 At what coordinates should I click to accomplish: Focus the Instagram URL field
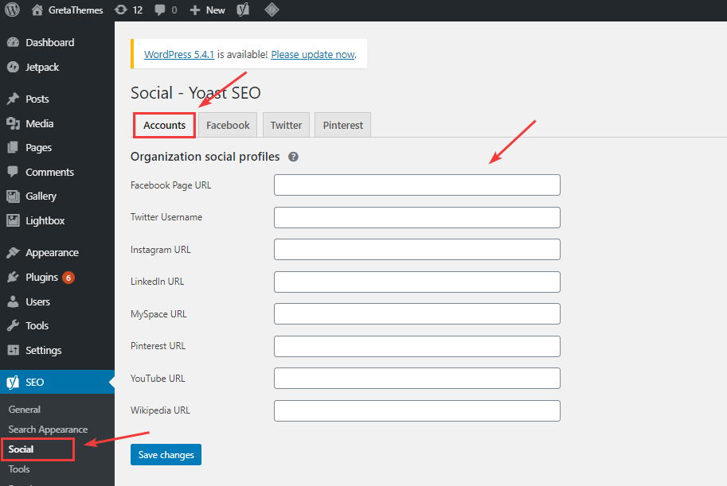(x=416, y=249)
